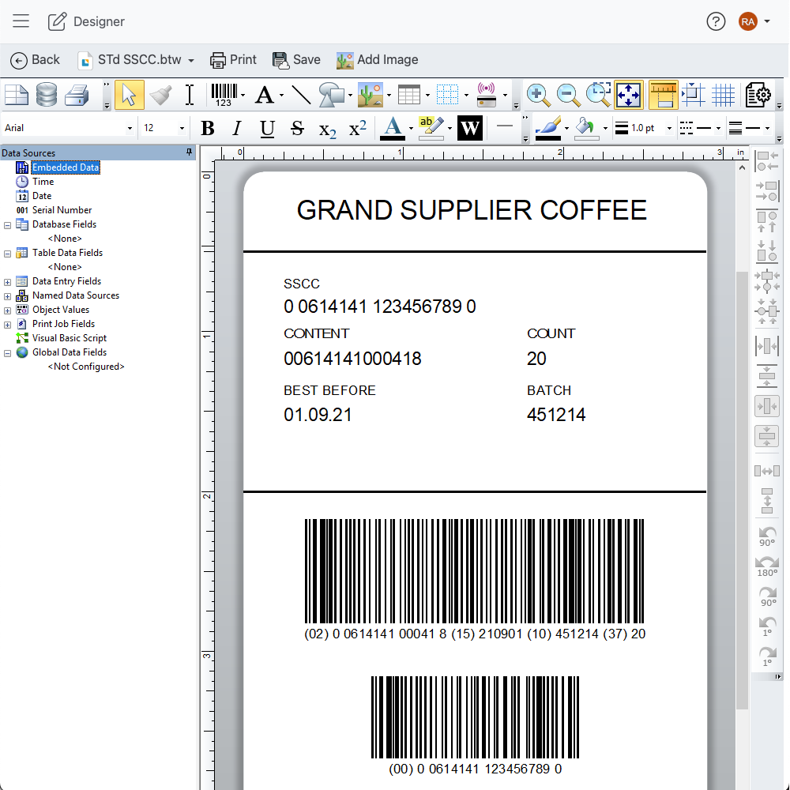Toggle gridlines on the label view
The width and height of the screenshot is (790, 790).
coord(723,96)
